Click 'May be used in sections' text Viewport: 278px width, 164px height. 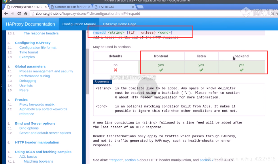click(x=113, y=47)
